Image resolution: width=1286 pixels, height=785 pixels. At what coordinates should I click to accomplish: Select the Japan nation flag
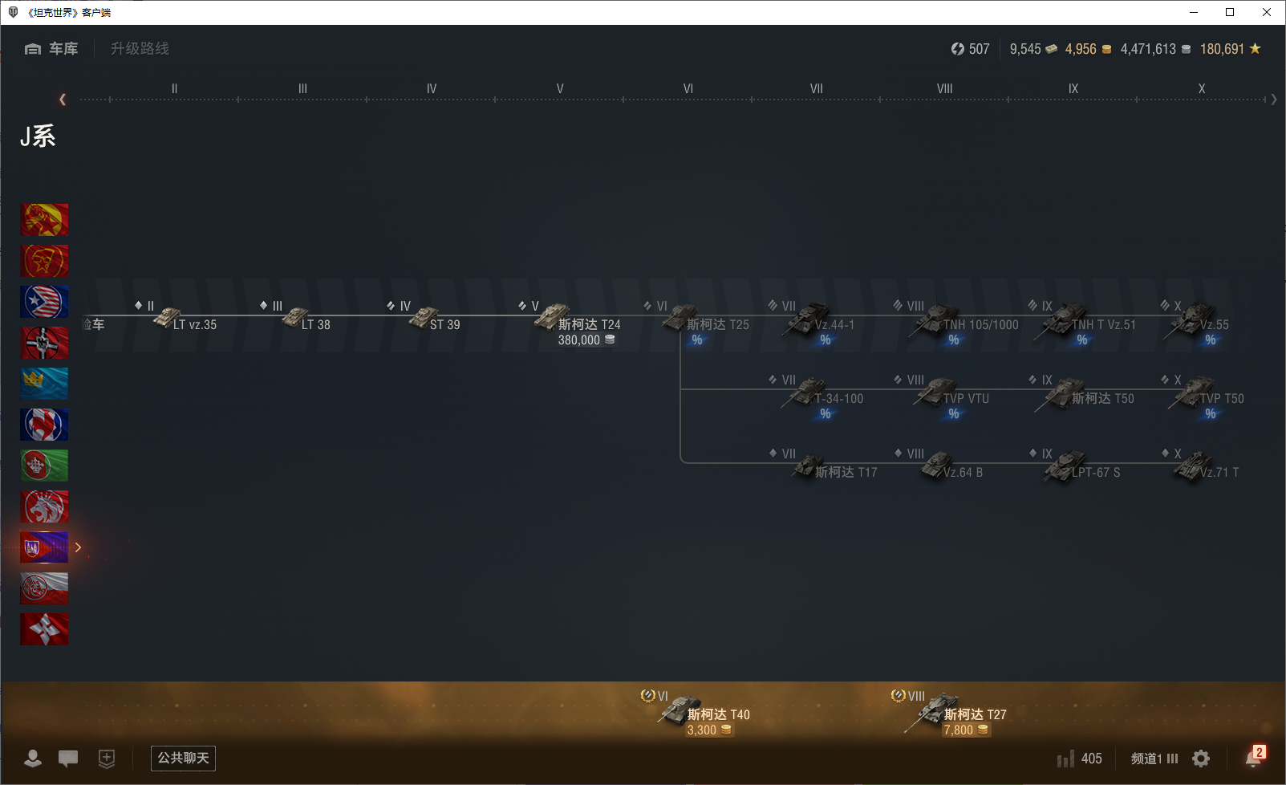(x=44, y=629)
